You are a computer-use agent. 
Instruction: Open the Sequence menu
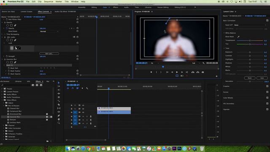[49, 2]
